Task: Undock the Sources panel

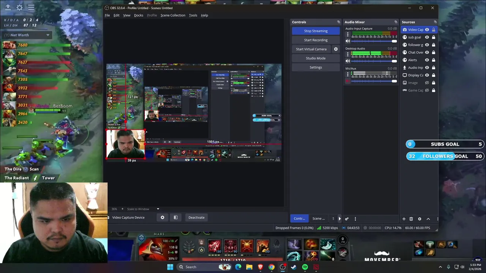Action: (435, 22)
